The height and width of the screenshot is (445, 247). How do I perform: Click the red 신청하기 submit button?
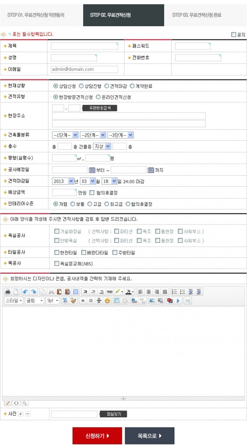coord(97,435)
